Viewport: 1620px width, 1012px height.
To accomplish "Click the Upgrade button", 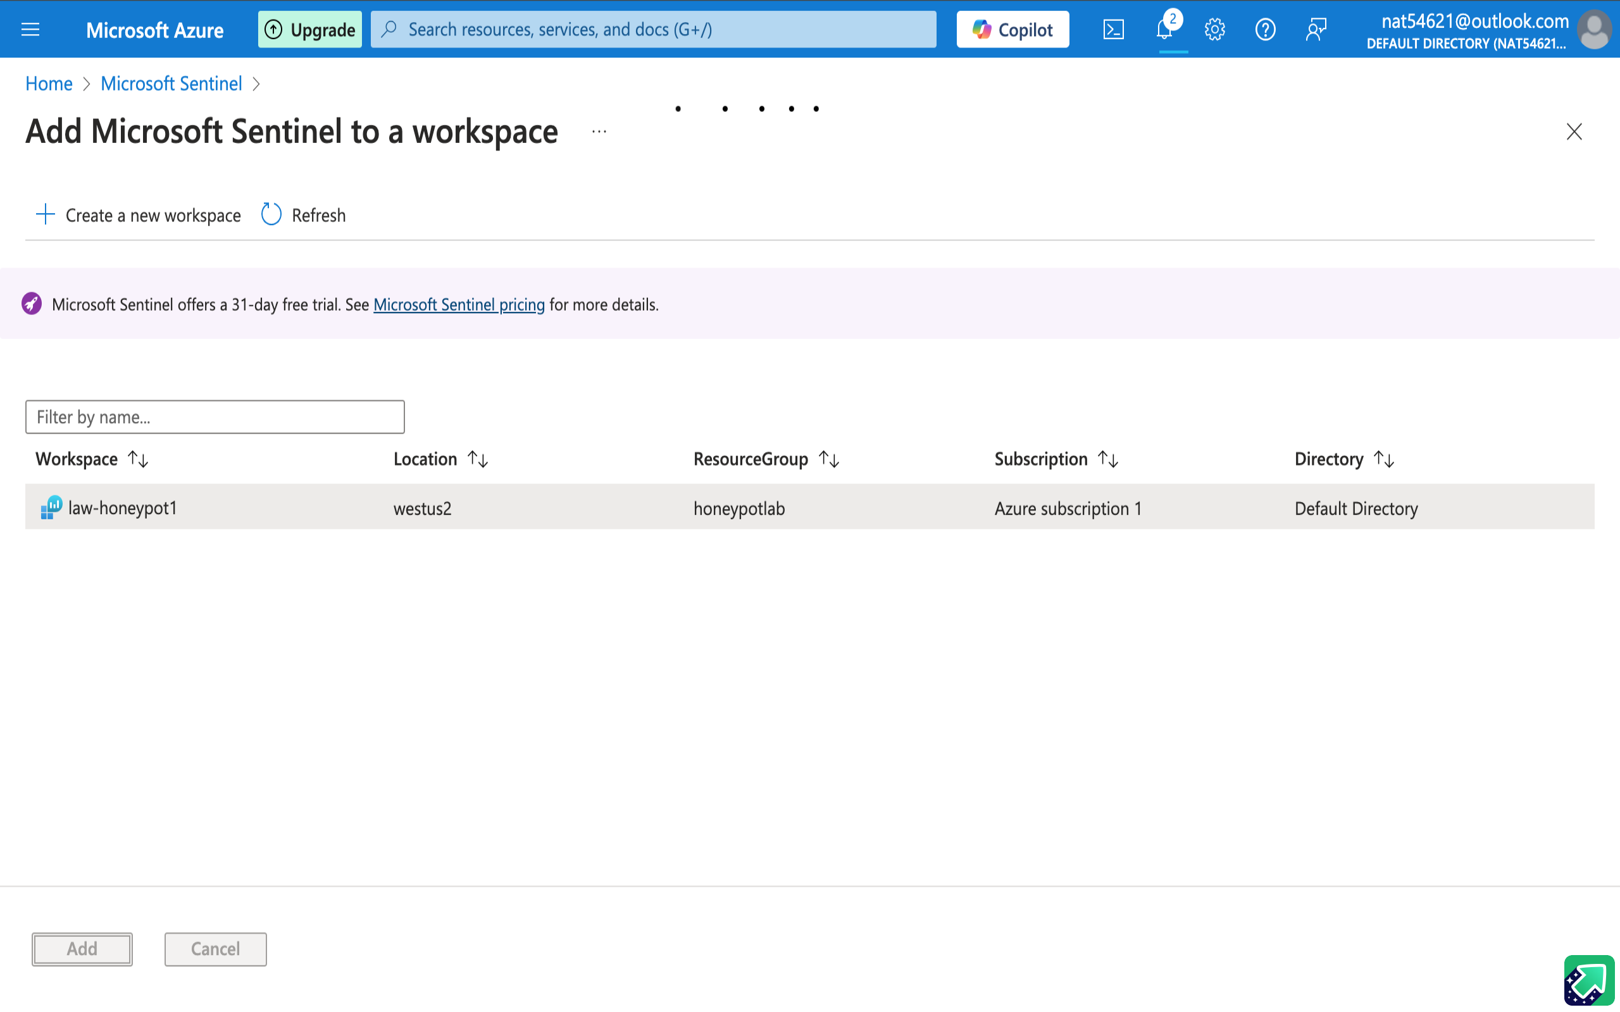I will tap(310, 30).
